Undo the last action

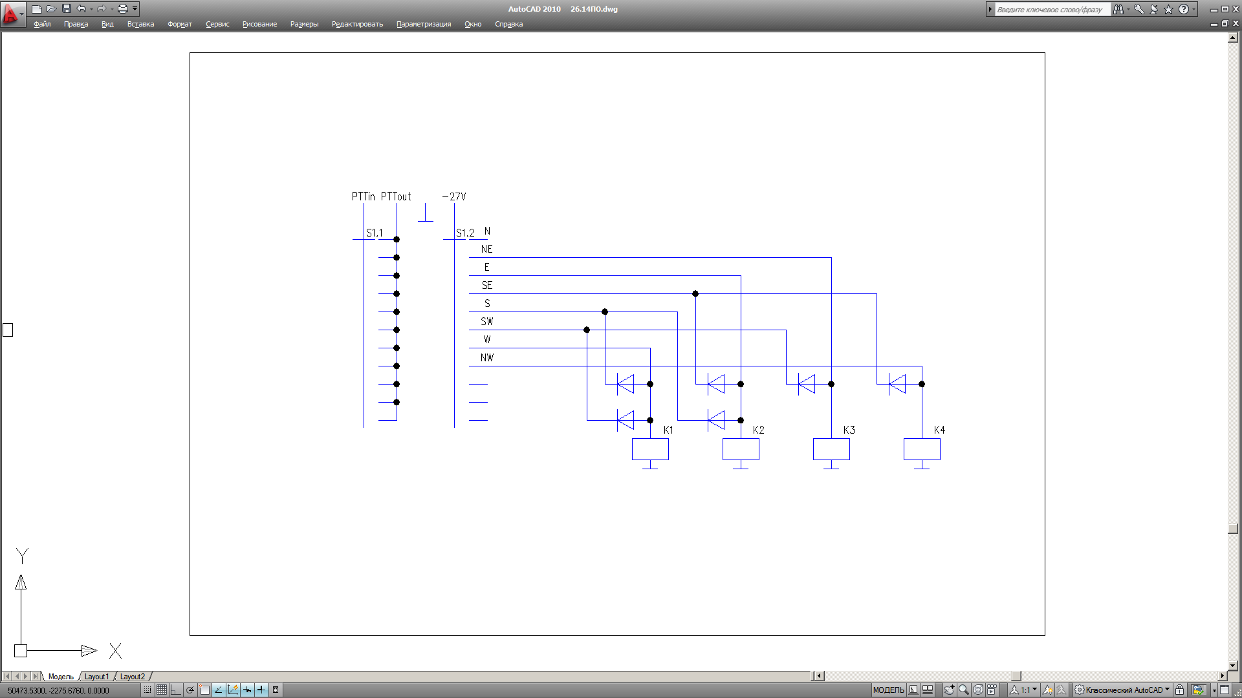(81, 9)
